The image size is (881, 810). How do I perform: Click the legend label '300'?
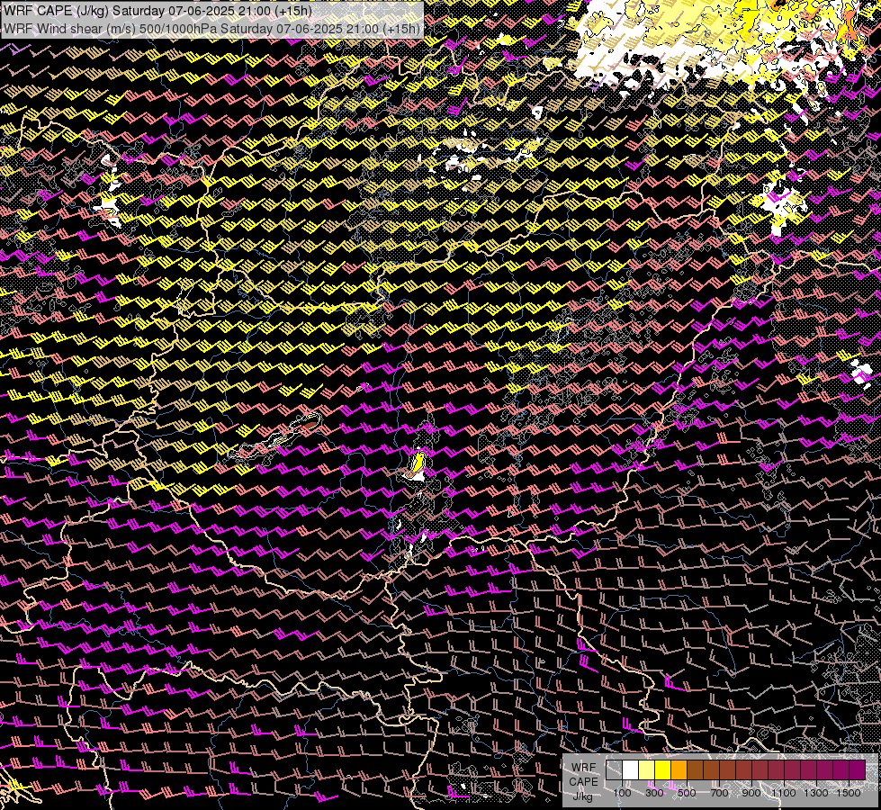(x=654, y=793)
